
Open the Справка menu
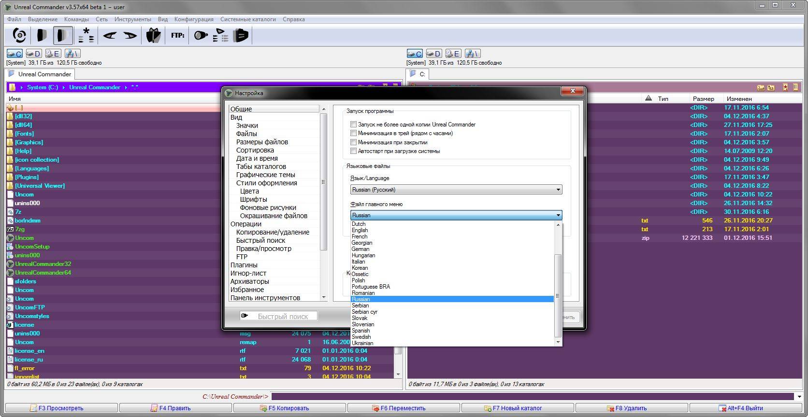294,19
